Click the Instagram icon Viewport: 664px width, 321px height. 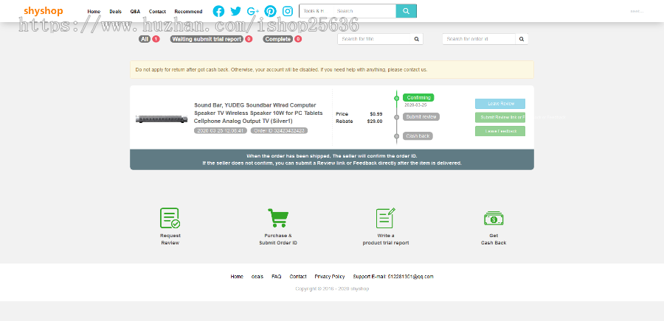pos(287,11)
